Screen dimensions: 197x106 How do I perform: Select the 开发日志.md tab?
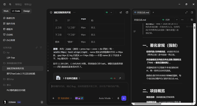tap(142, 13)
